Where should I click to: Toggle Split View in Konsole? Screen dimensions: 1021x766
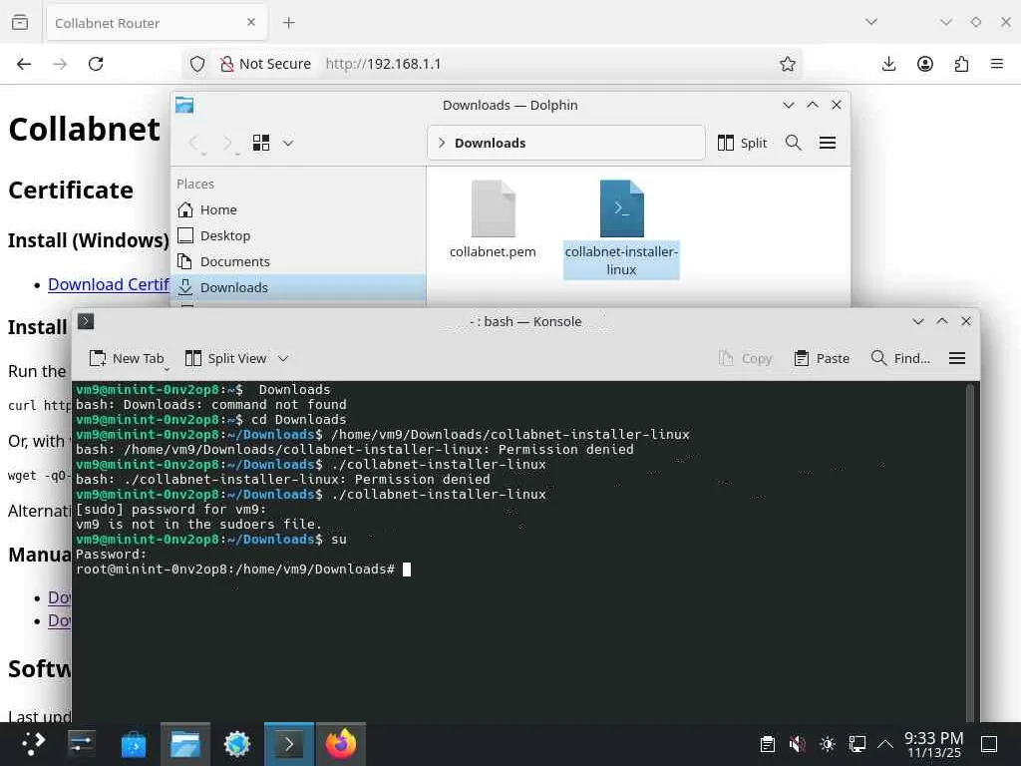[226, 358]
